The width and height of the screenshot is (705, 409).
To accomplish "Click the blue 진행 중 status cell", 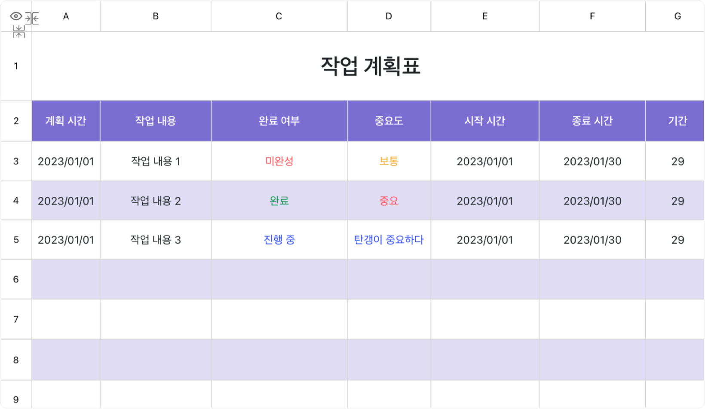I will point(279,240).
